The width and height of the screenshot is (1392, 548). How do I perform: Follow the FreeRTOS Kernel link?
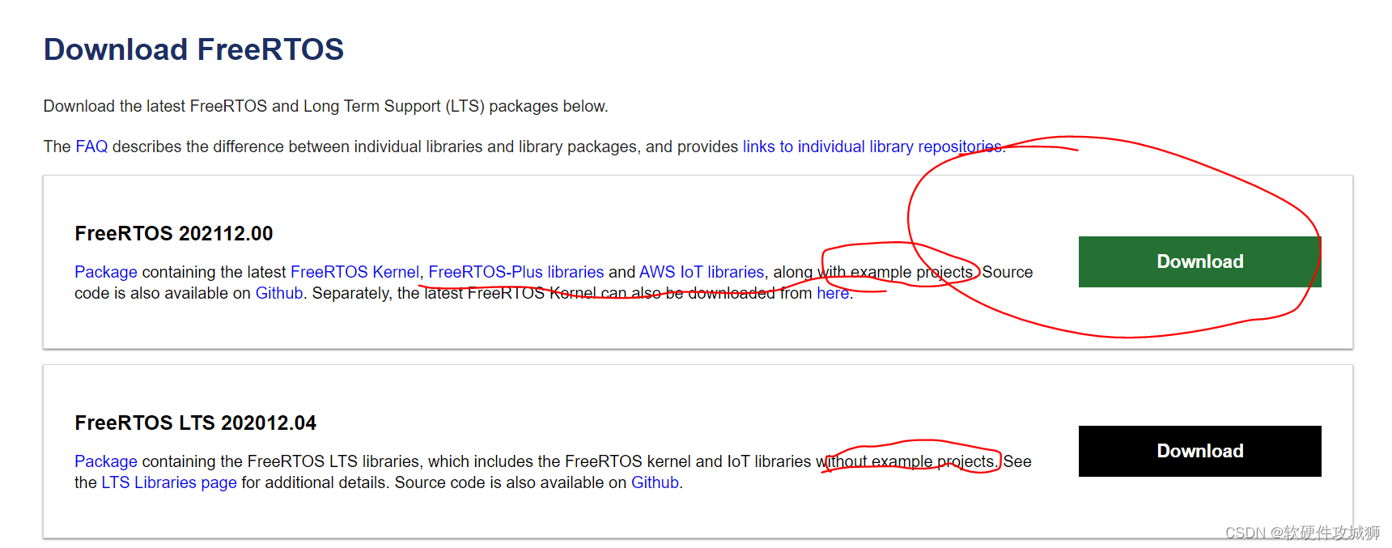(x=354, y=272)
